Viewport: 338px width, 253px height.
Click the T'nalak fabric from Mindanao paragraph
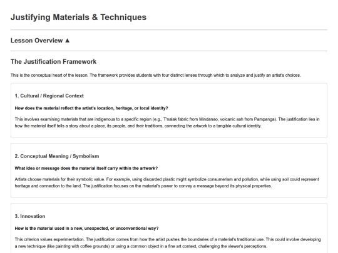[x=167, y=122]
